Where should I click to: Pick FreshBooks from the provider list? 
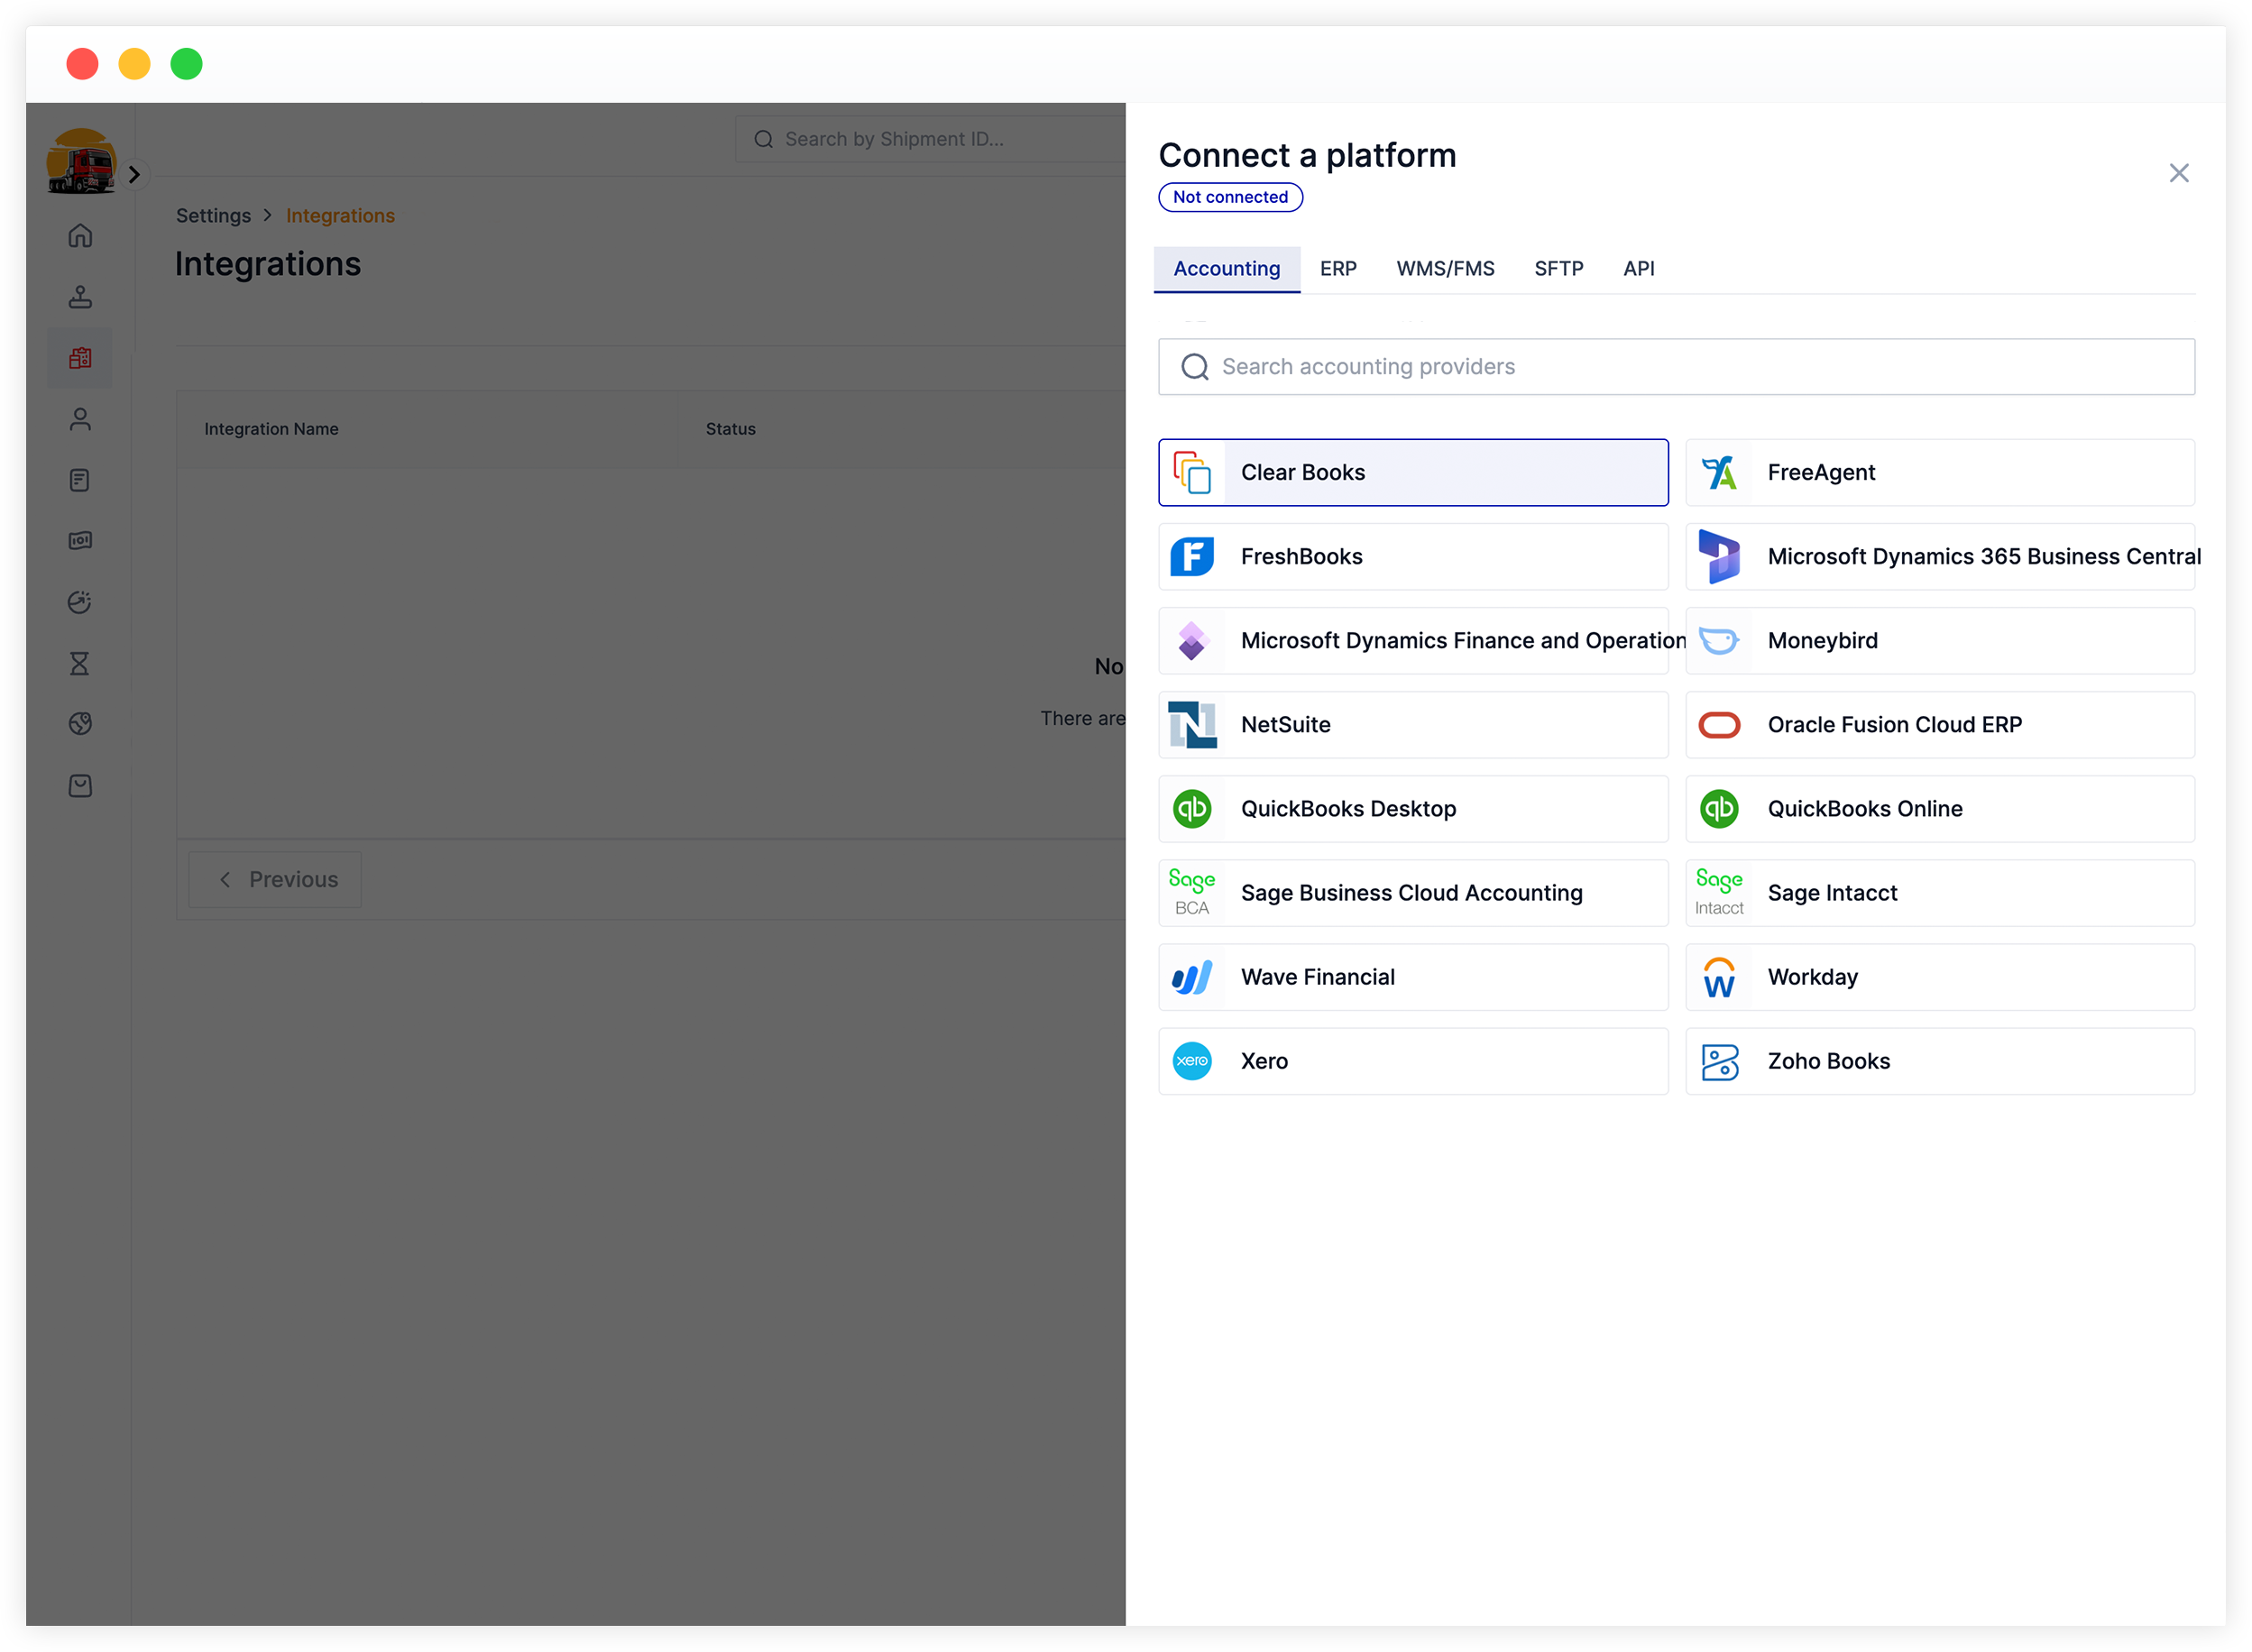click(x=1413, y=557)
